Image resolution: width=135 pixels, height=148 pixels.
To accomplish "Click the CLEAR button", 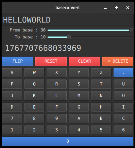I will coord(84,61).
